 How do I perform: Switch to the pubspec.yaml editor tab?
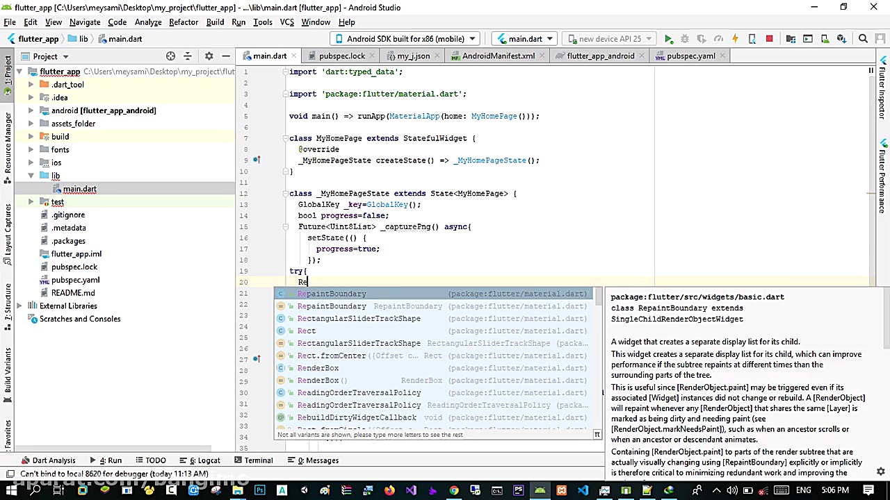pyautogui.click(x=690, y=56)
